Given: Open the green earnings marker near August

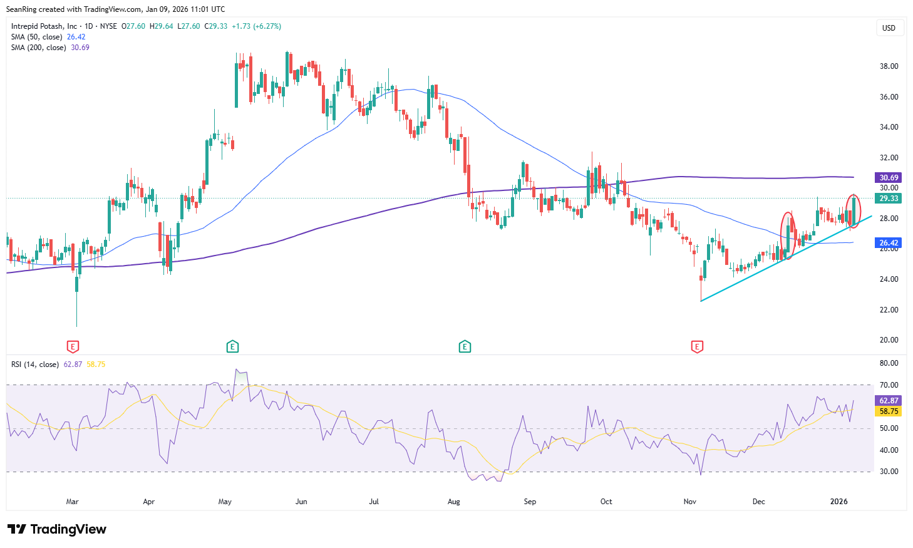Looking at the screenshot, I should 465,346.
